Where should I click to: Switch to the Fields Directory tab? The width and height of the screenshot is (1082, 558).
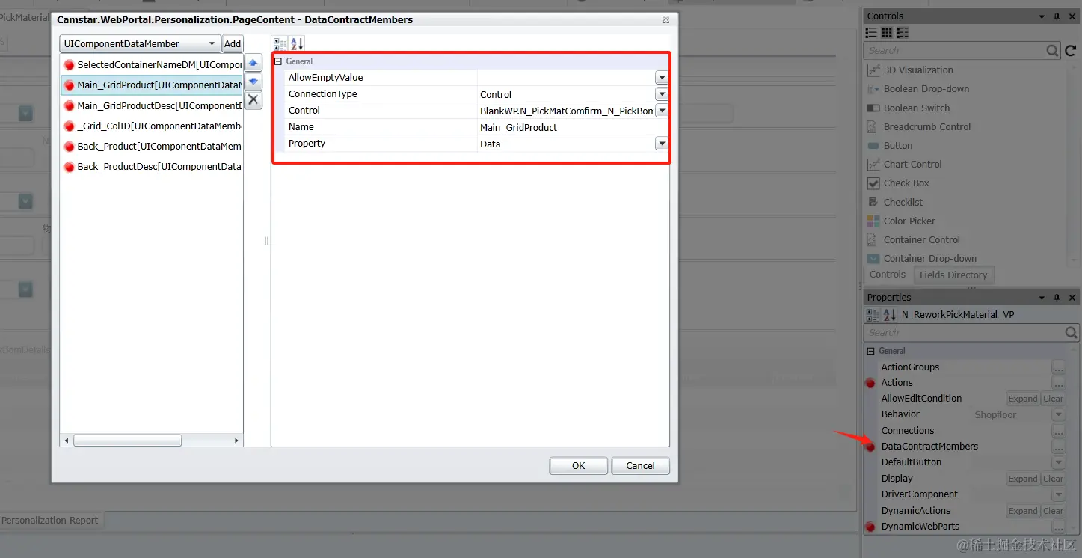click(953, 275)
